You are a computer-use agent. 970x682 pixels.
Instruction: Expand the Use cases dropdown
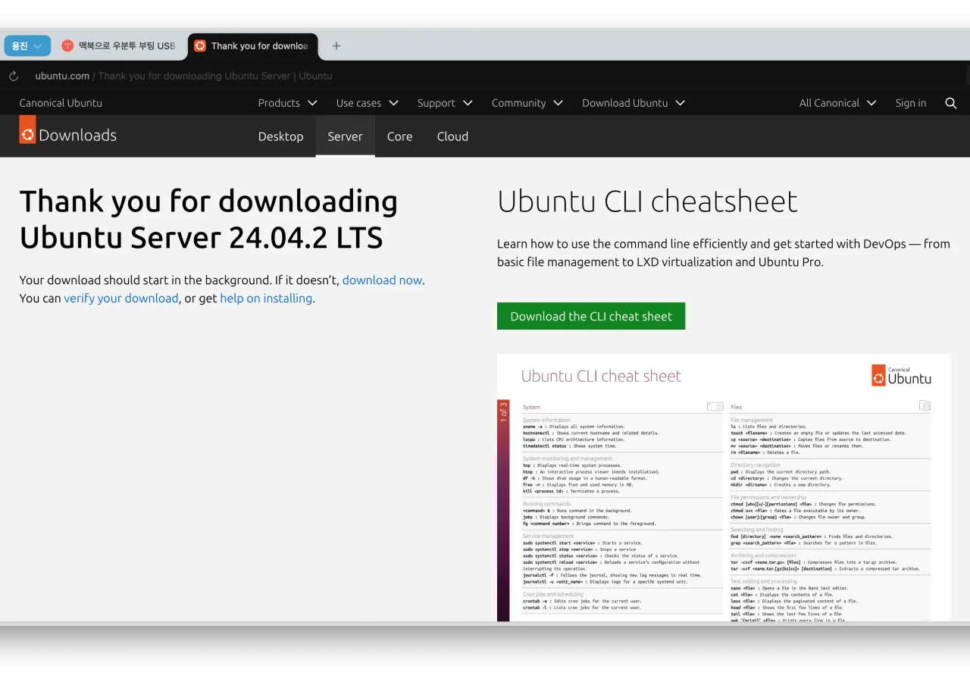click(x=367, y=103)
